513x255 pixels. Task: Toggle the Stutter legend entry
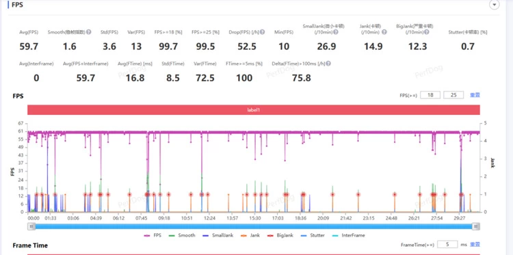pos(313,235)
